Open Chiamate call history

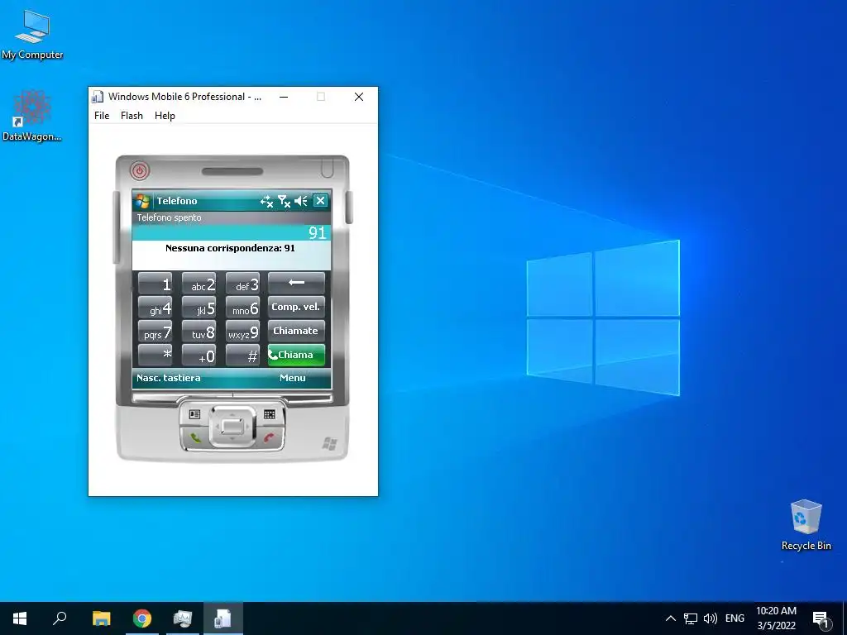297,331
